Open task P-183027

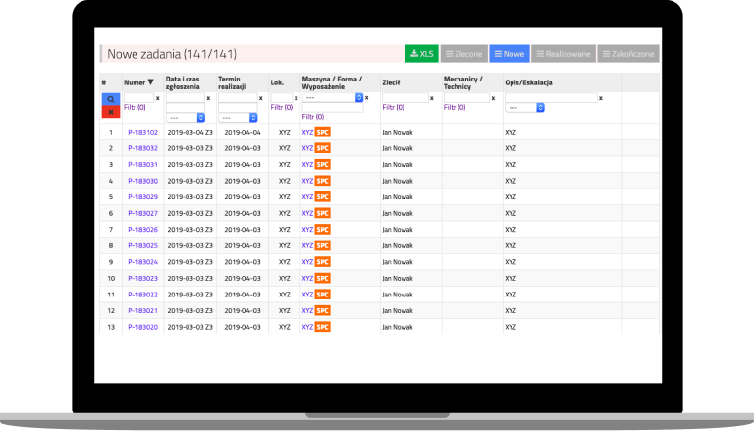(x=142, y=213)
